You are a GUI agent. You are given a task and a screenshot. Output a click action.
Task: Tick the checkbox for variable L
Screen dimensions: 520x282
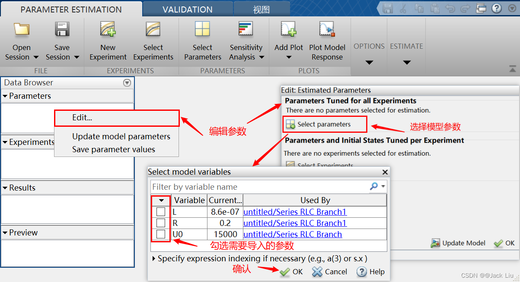coord(161,212)
